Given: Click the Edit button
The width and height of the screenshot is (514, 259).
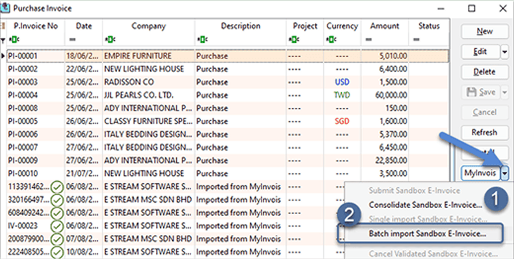Looking at the screenshot, I should click(480, 52).
